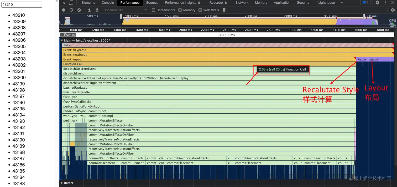Open the Memory tab
This screenshot has height=187, width=397.
click(261, 3)
